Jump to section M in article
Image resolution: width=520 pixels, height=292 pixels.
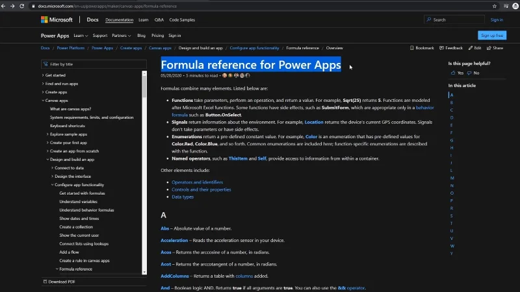click(452, 178)
